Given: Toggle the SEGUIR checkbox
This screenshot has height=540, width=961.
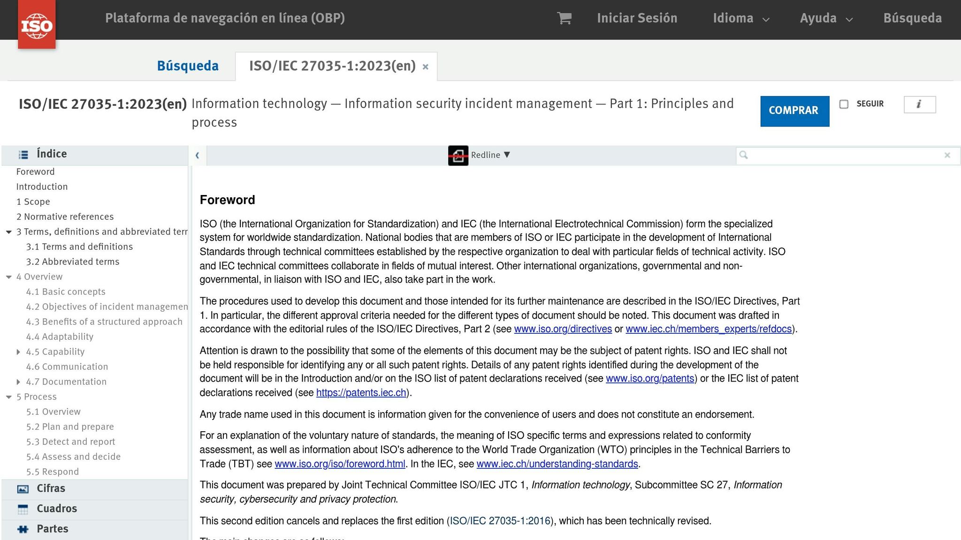Looking at the screenshot, I should [844, 104].
